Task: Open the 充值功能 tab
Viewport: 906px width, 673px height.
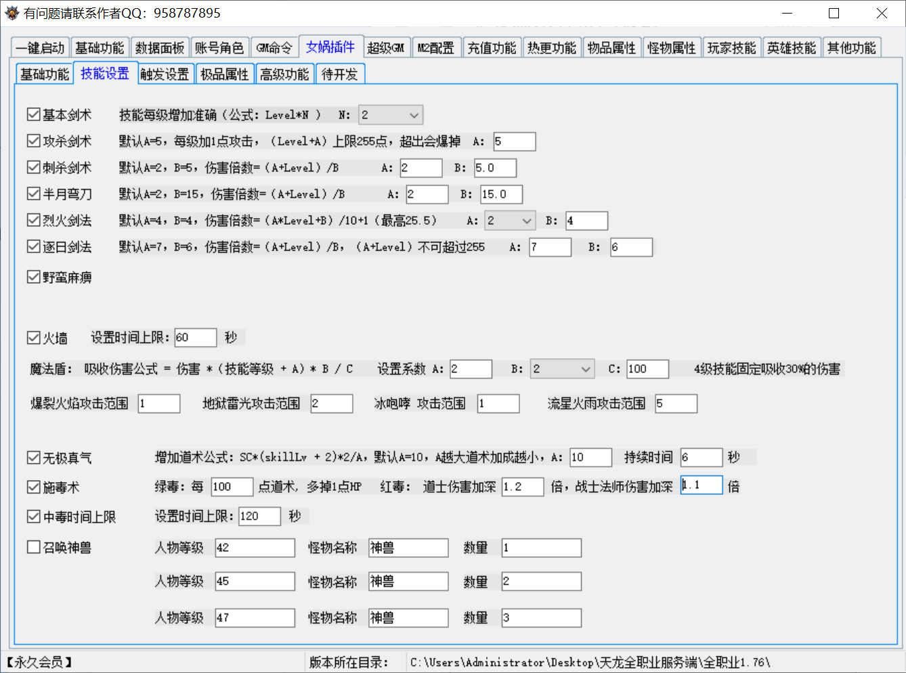Action: [492, 47]
